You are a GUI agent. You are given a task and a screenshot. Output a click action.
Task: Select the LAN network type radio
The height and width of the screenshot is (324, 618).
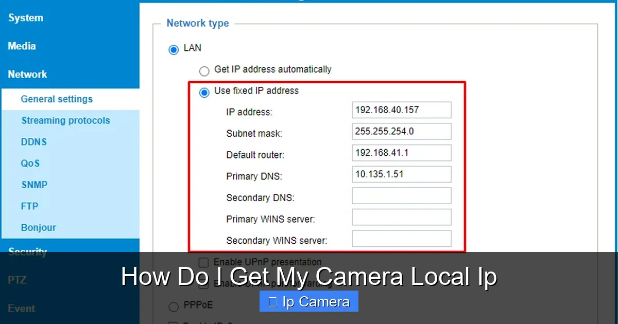point(174,49)
